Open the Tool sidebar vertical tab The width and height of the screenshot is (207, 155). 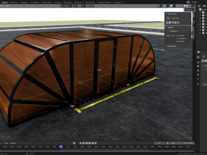(x=194, y=15)
